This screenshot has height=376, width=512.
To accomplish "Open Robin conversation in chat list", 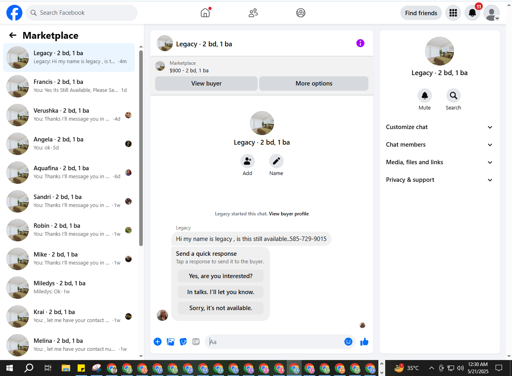I will [x=69, y=230].
